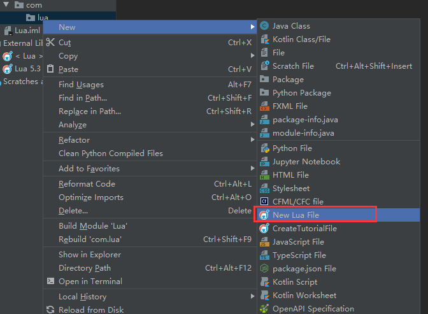Choose Delete... from context menu
This screenshot has width=428, height=314.
tap(150, 211)
